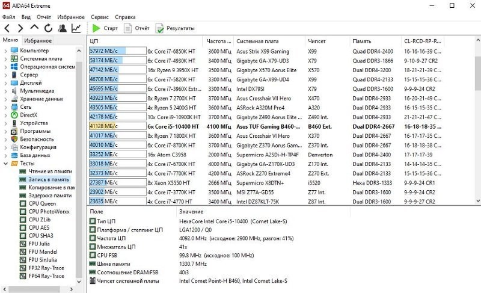The height and width of the screenshot is (293, 481).
Task: Click the refresh icon in toolbar
Action: click(47, 28)
